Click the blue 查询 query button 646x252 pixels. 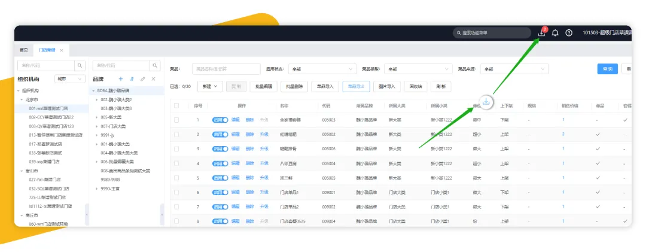pyautogui.click(x=607, y=69)
